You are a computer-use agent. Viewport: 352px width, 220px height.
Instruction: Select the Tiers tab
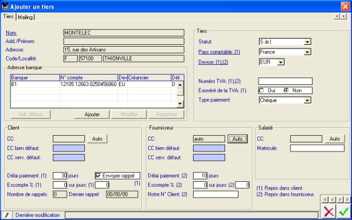[8, 16]
